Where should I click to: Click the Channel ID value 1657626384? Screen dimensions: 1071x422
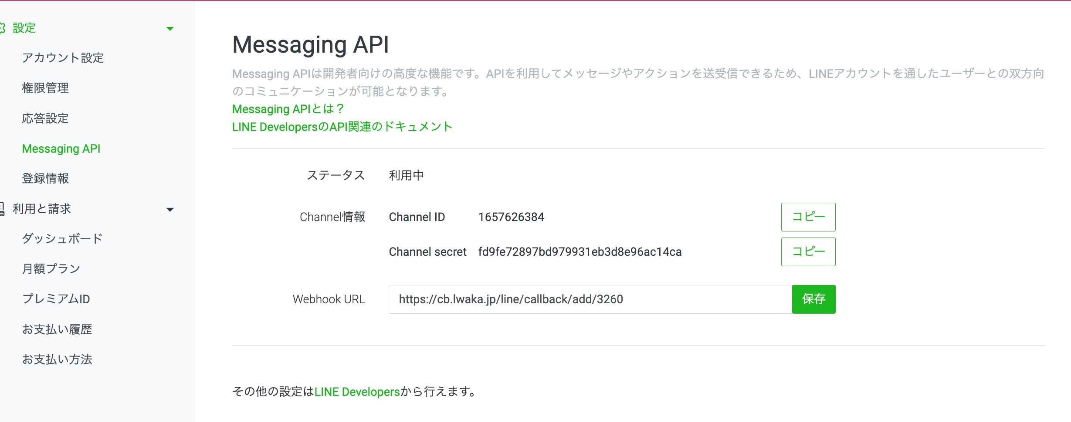[x=511, y=217]
